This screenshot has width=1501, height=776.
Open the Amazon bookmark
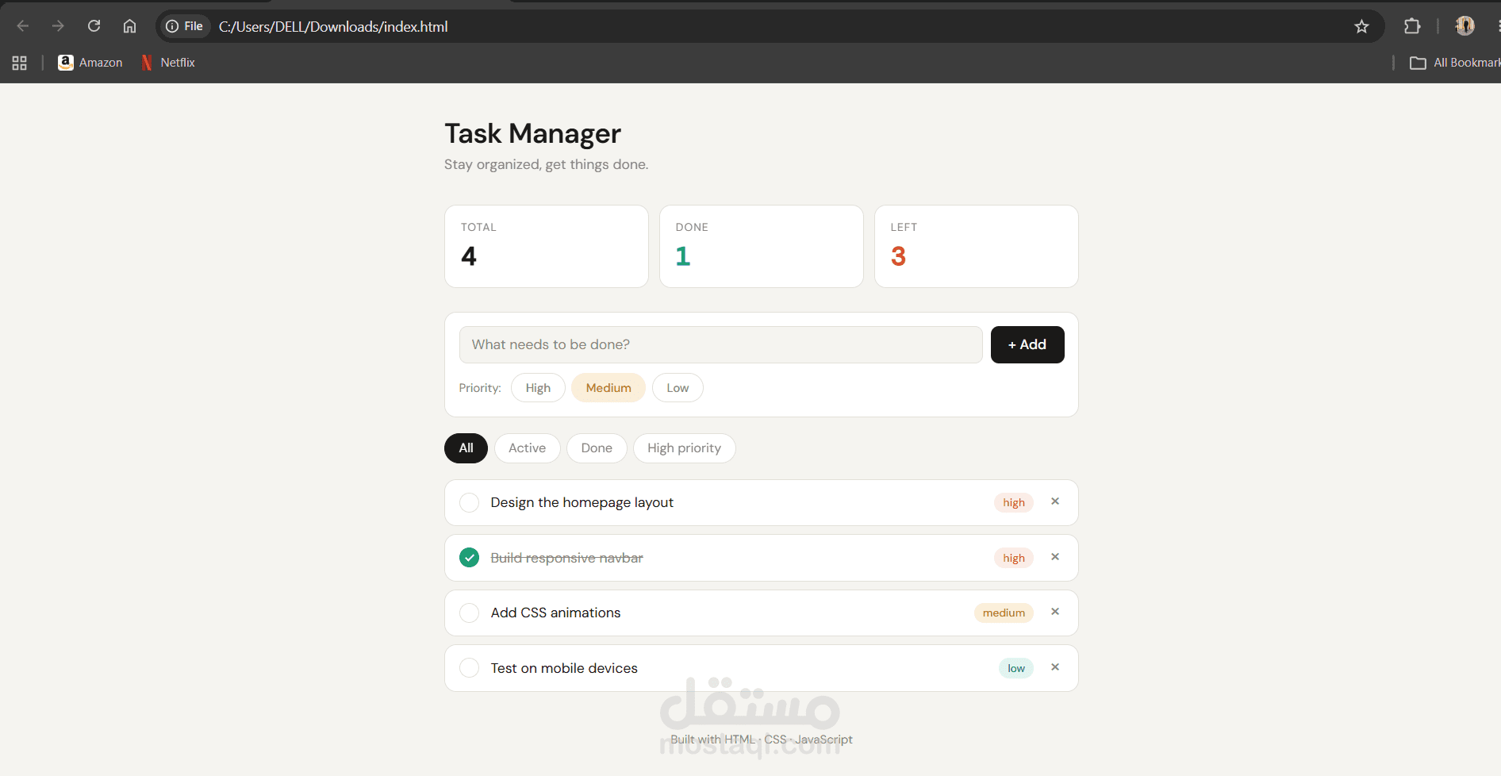click(x=90, y=63)
